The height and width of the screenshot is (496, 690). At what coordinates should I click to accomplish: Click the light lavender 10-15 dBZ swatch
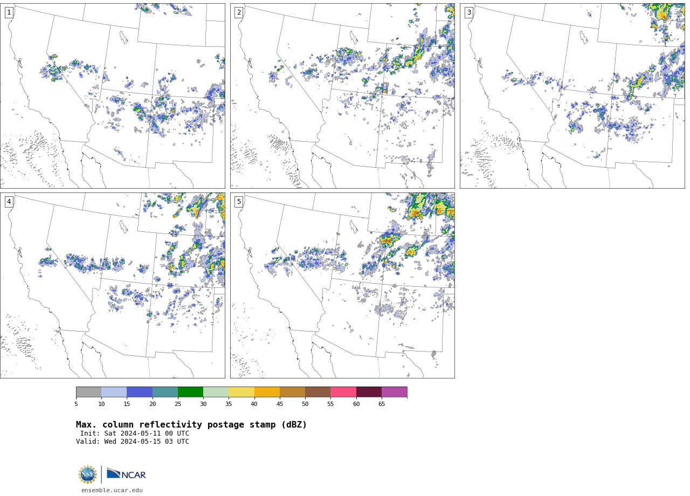(114, 392)
